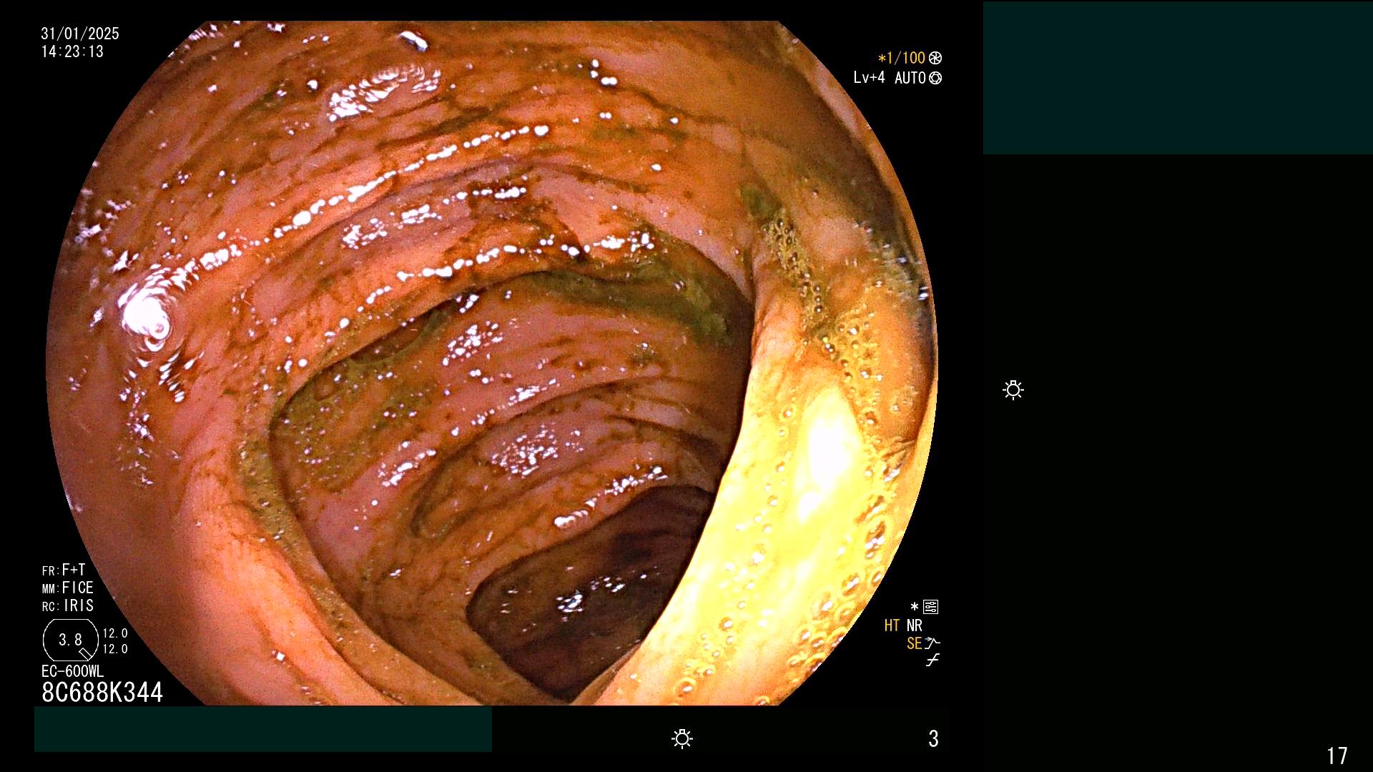Click the iris icon beside AUTO
The width and height of the screenshot is (1373, 772).
pyautogui.click(x=935, y=78)
